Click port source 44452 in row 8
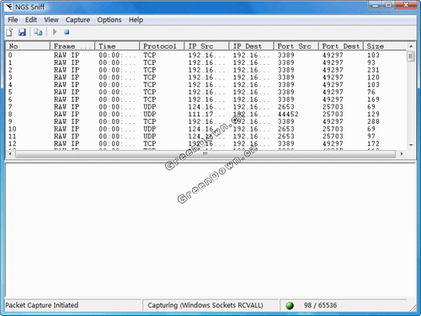The width and height of the screenshot is (421, 316). [288, 114]
